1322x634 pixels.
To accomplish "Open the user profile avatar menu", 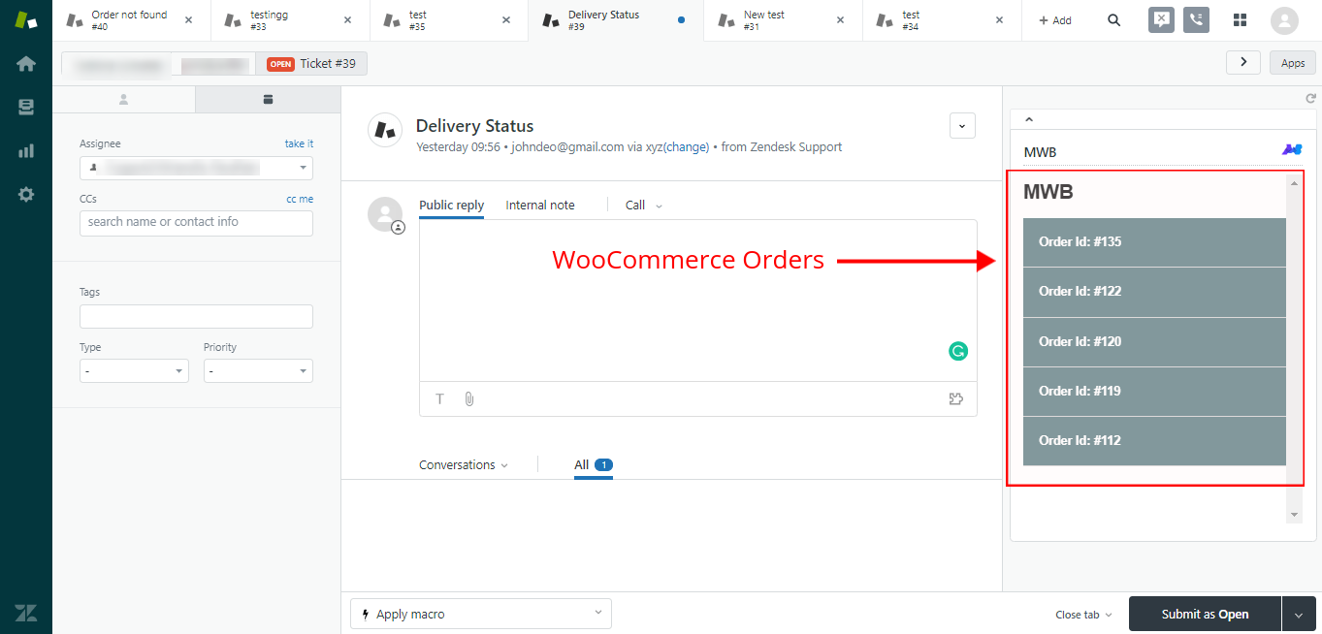I will tap(1284, 20).
